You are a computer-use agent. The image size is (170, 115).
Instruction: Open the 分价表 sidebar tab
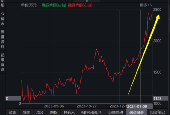tap(2, 19)
